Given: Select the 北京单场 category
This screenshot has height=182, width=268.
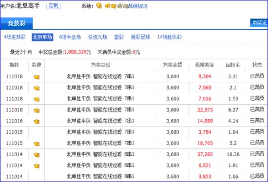Looking at the screenshot, I should tap(42, 37).
